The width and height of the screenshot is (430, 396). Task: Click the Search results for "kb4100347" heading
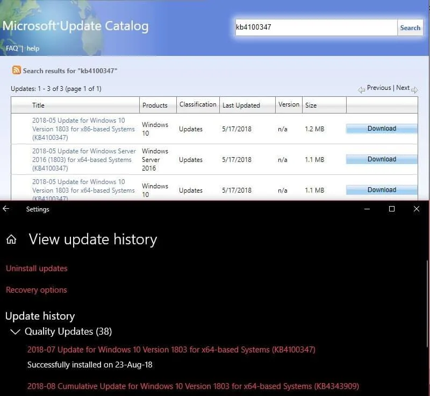click(x=70, y=71)
